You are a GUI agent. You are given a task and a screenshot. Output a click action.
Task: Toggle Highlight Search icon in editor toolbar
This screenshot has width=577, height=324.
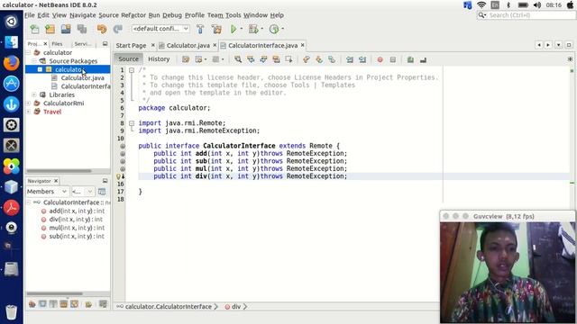(276, 59)
